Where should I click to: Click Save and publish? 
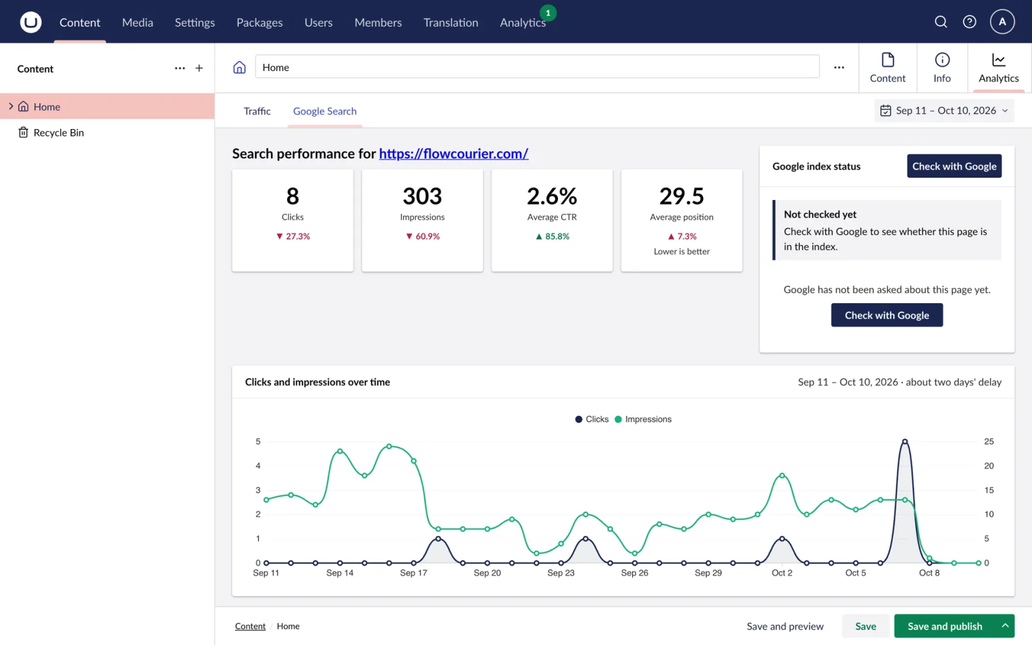click(945, 626)
